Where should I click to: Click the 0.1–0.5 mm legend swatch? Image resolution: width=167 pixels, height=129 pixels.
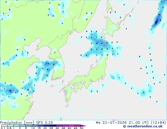[4, 126]
